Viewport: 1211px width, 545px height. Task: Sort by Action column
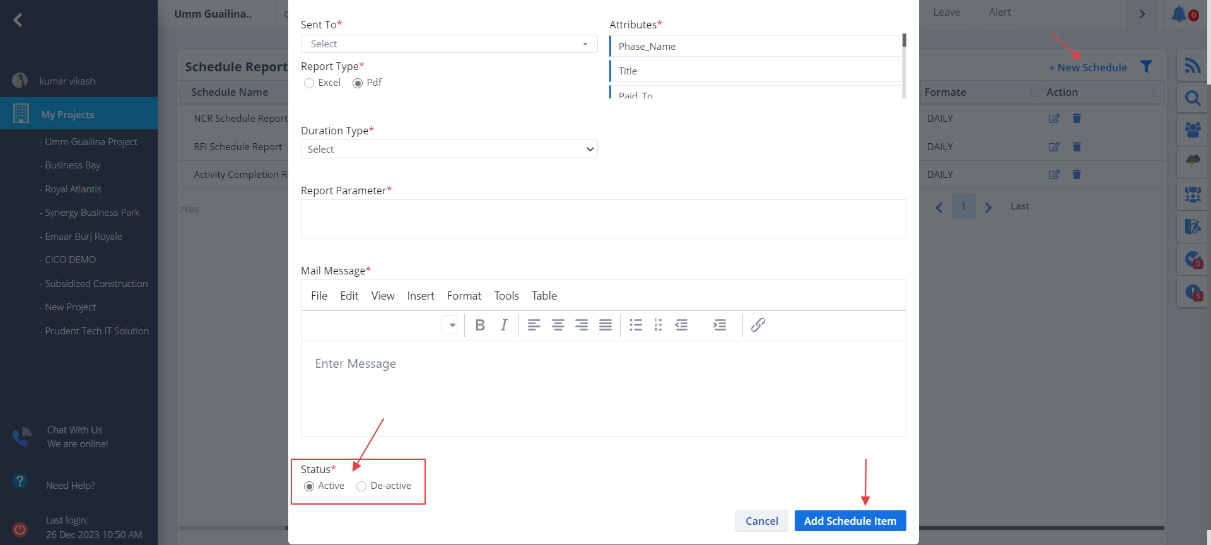[1154, 93]
